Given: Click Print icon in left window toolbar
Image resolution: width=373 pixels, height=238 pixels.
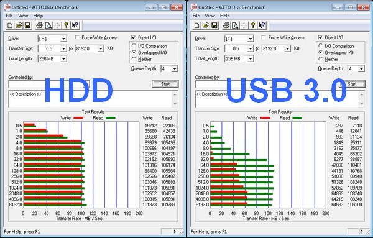Looking at the screenshot, I should pyautogui.click(x=39, y=25).
